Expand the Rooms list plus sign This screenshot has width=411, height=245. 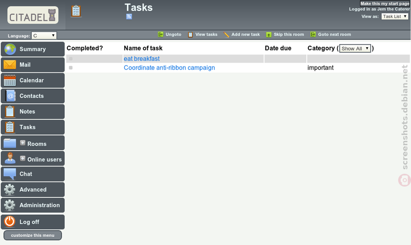point(23,143)
